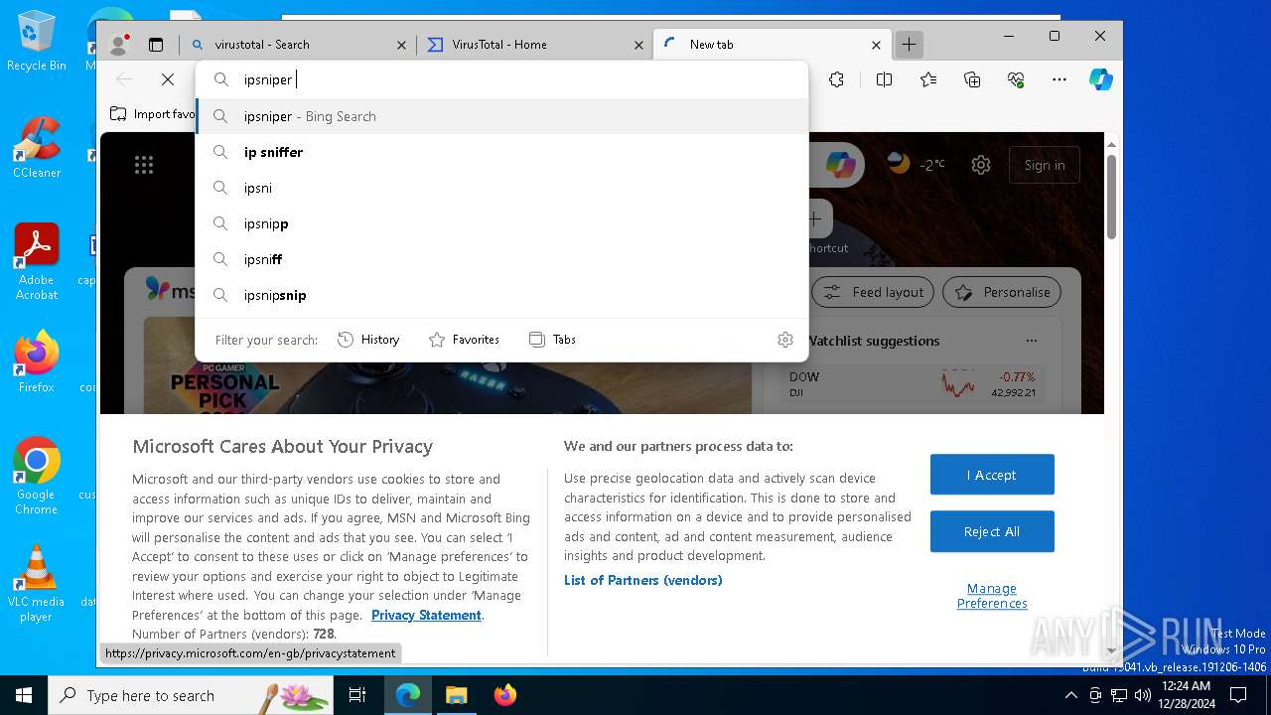Image resolution: width=1271 pixels, height=715 pixels.
Task: Open address bar search settings gear
Action: coord(785,340)
